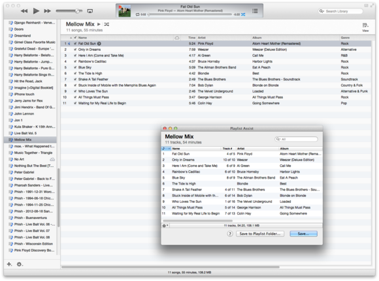Screen dimensions: 379x281
Task: Adjust the volume slider knob
Action: (x=77, y=11)
